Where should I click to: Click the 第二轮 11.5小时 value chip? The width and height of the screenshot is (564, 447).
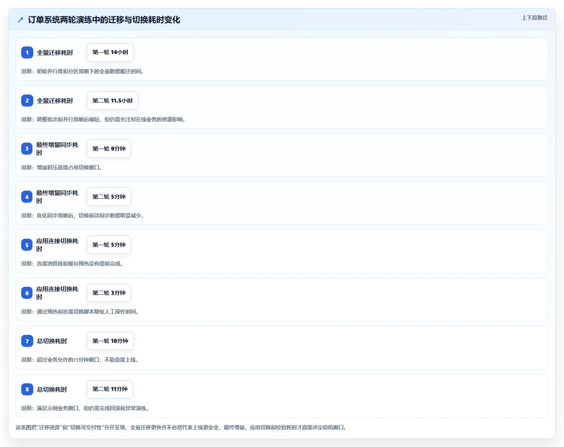point(113,101)
